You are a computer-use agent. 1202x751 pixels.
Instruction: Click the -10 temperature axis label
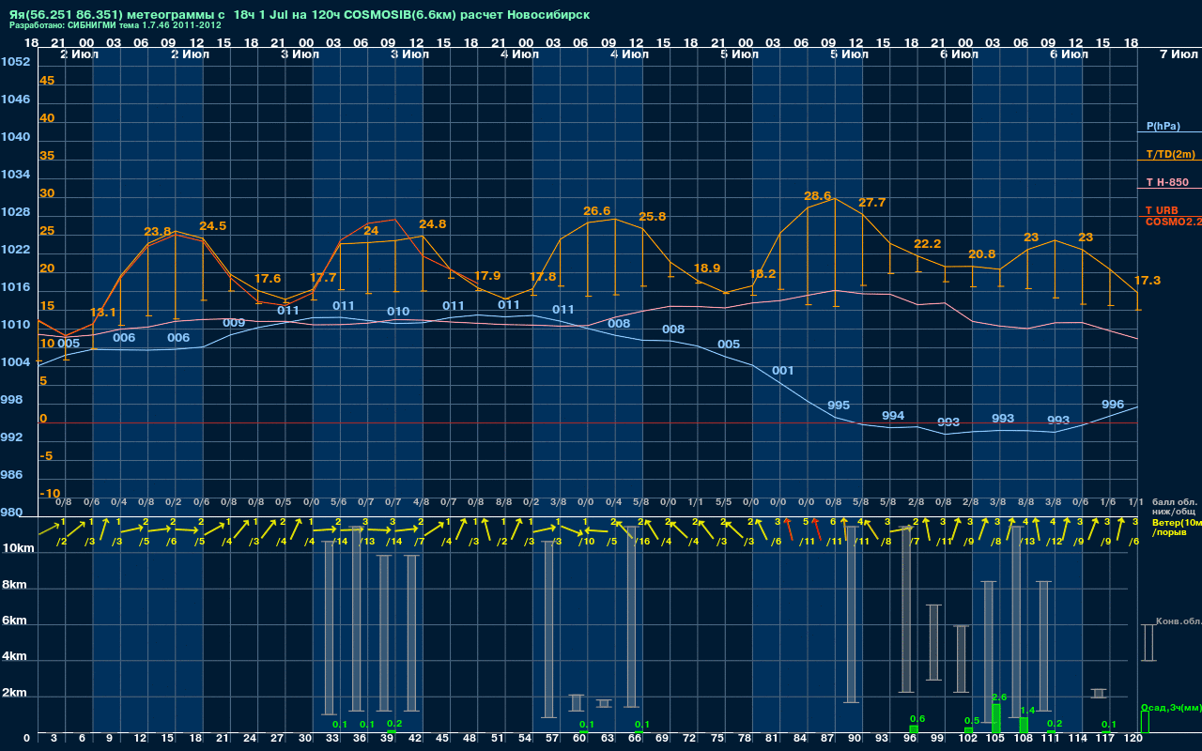pyautogui.click(x=51, y=494)
